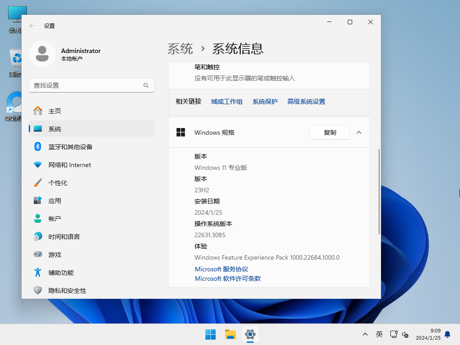Screen dimensions: 460x345
Task: Click the 复制 button for Windows specs
Action: [329, 133]
